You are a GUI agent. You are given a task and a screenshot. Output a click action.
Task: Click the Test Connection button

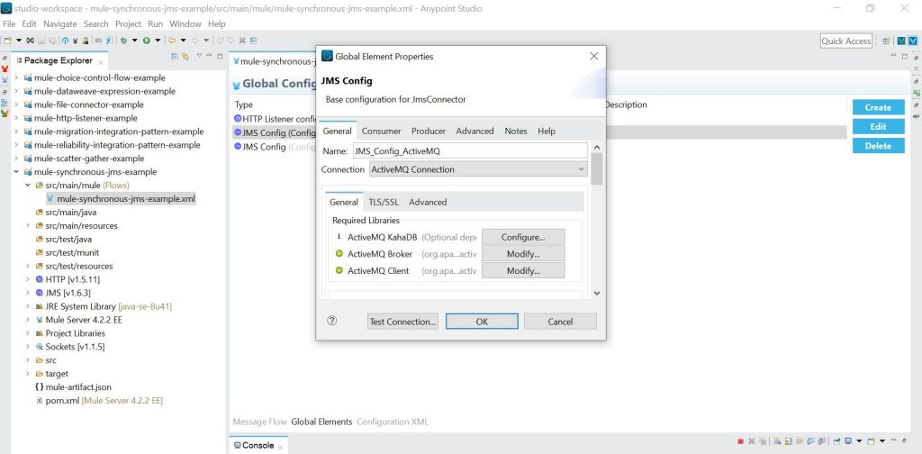click(402, 321)
